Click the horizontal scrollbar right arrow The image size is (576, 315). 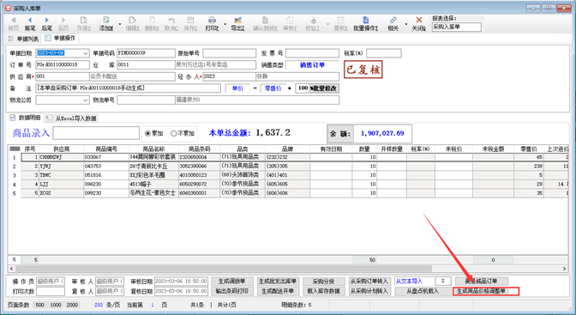tap(564, 269)
